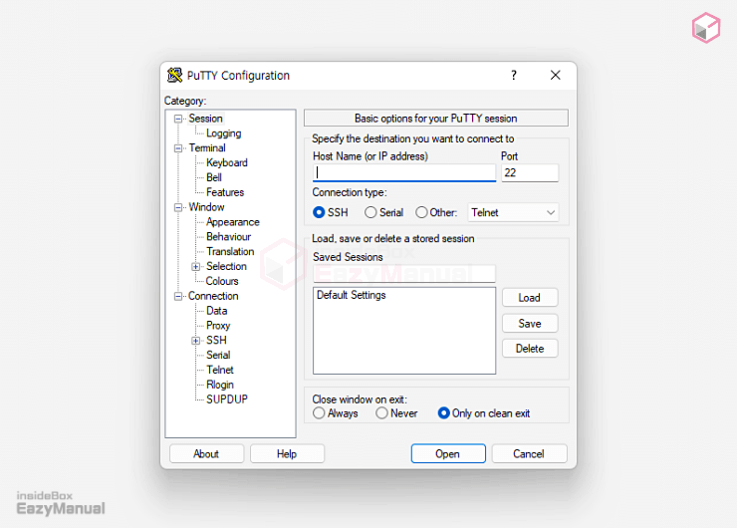Click the Help button

click(287, 453)
